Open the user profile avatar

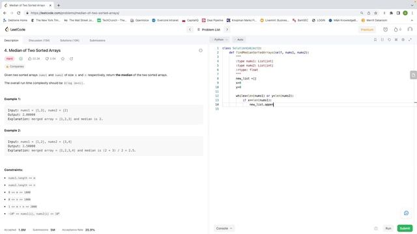[x=410, y=29]
